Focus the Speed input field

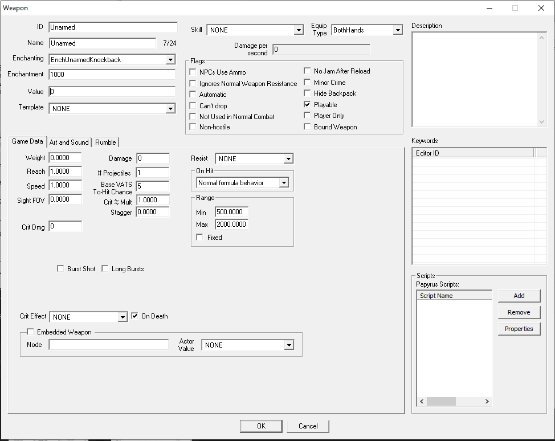point(65,185)
